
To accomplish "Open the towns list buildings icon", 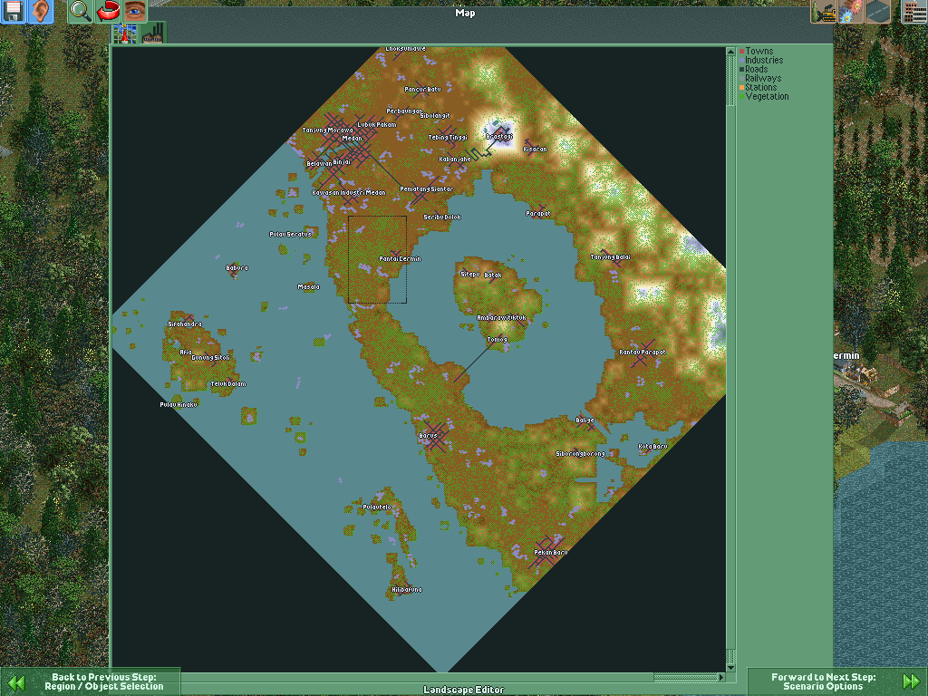I will (914, 11).
